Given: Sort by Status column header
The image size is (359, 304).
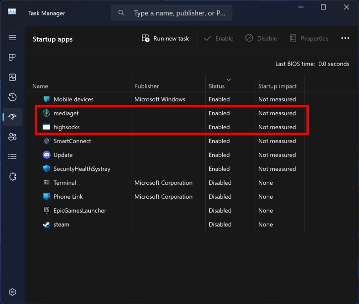Looking at the screenshot, I should 217,86.
